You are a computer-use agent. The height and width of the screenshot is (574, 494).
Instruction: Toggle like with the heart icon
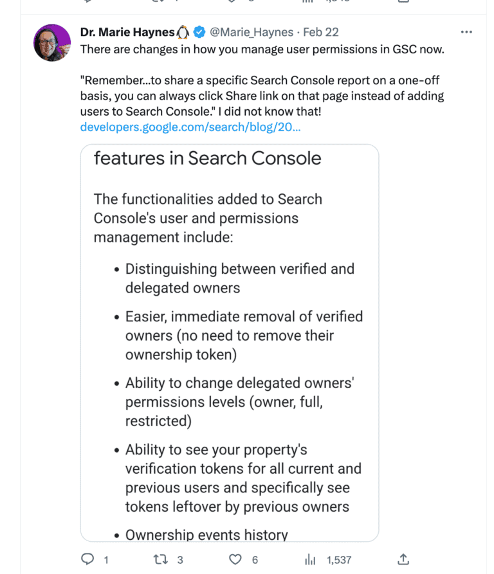pos(236,559)
